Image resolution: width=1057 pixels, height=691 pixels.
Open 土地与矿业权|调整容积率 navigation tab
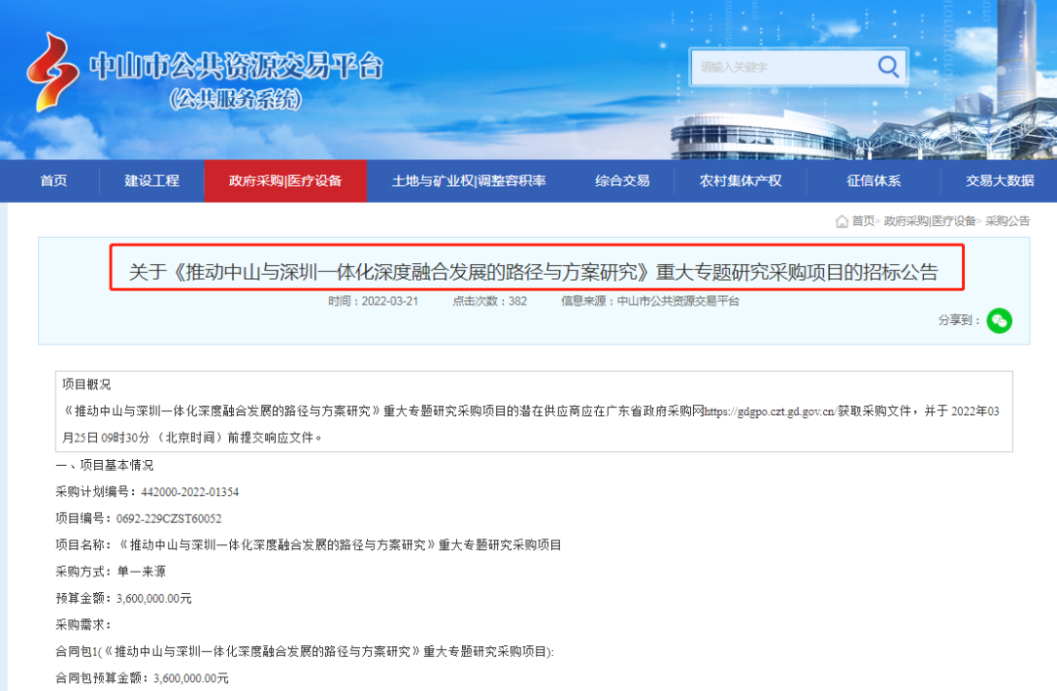[469, 181]
